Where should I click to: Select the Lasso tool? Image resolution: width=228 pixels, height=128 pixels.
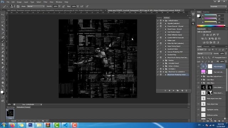coord(2,22)
